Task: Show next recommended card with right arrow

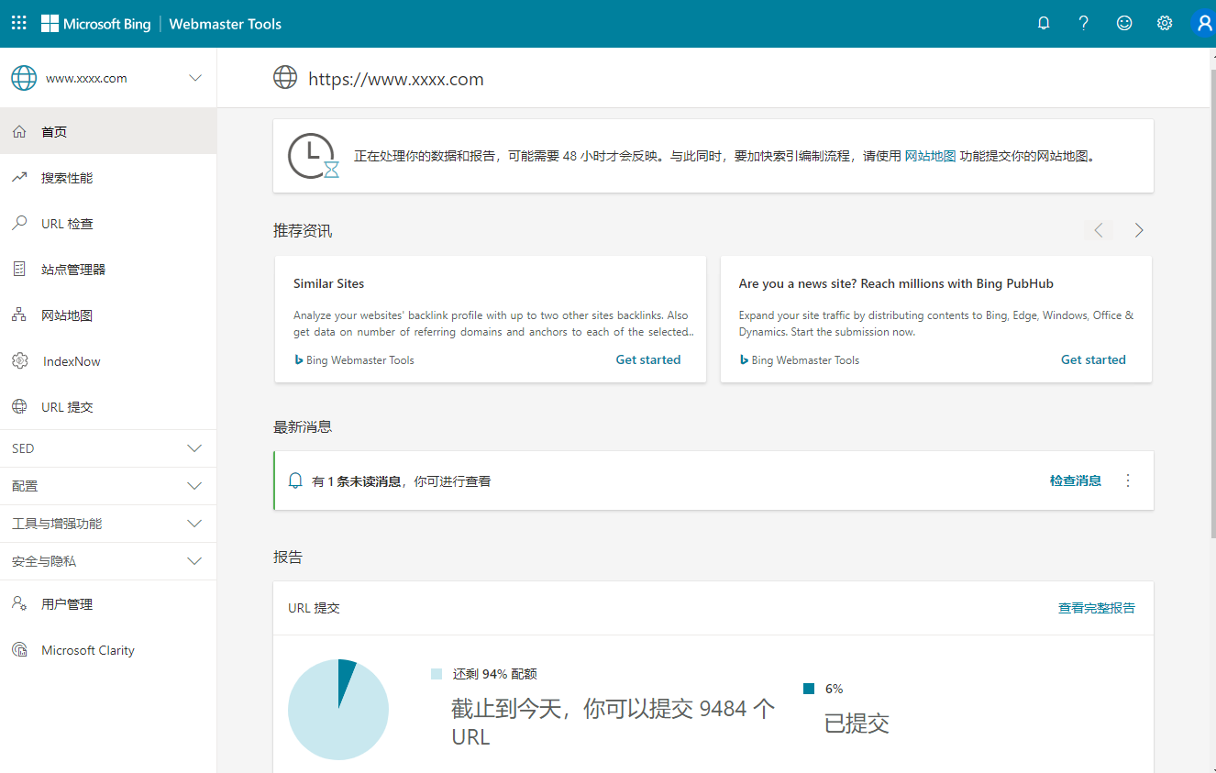Action: pos(1139,230)
